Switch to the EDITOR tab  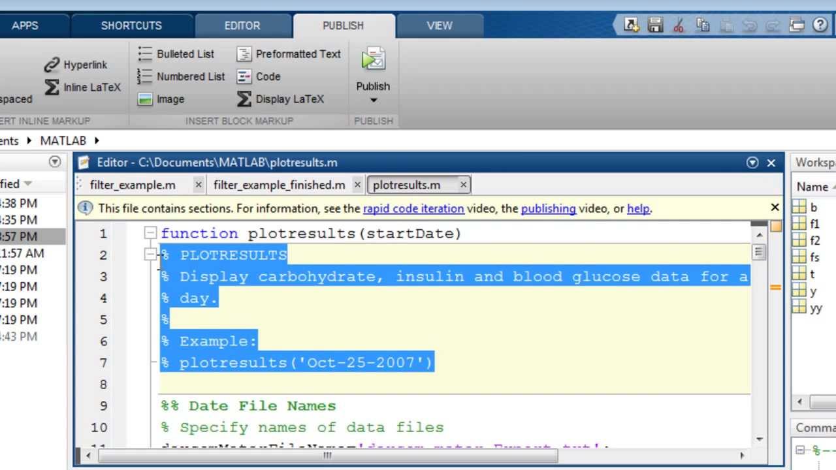click(x=242, y=25)
